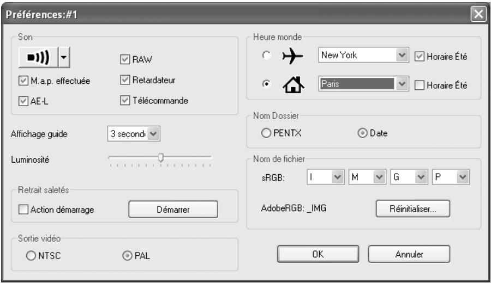Viewport: 491px width, 283px height.
Task: Click the airplane destination icon
Action: (x=292, y=56)
